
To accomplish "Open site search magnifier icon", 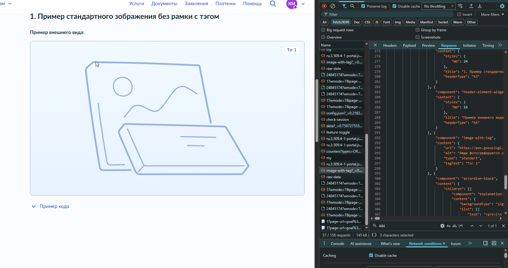I will 273,4.
